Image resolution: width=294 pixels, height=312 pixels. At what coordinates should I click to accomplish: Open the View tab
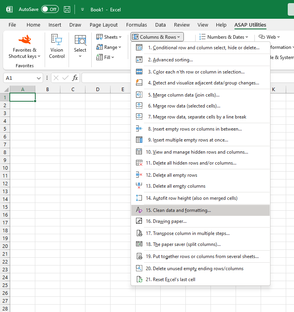tap(203, 25)
